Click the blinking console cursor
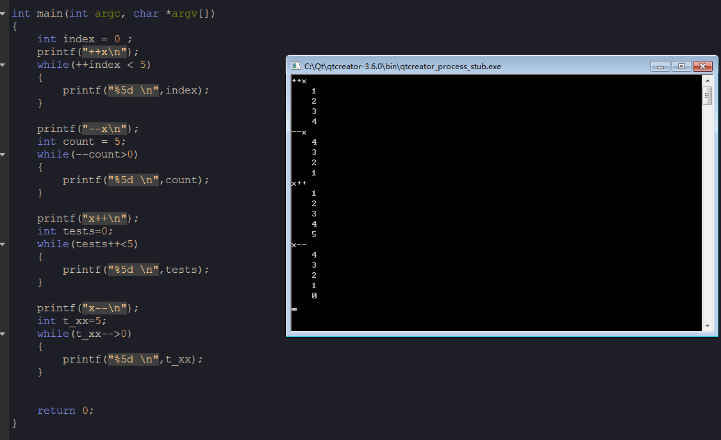The height and width of the screenshot is (440, 721). 294,309
